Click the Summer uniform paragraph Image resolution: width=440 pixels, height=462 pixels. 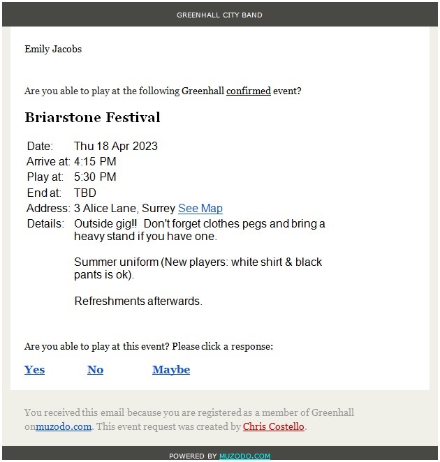click(198, 269)
